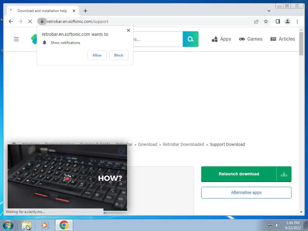Click the page scrollbar thumb

click(x=301, y=44)
